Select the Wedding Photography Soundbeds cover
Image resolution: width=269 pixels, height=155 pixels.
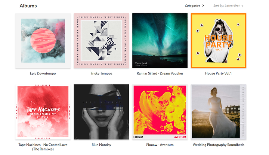coord(219,112)
